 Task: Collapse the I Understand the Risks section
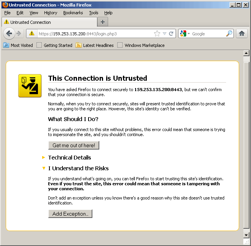78,168
